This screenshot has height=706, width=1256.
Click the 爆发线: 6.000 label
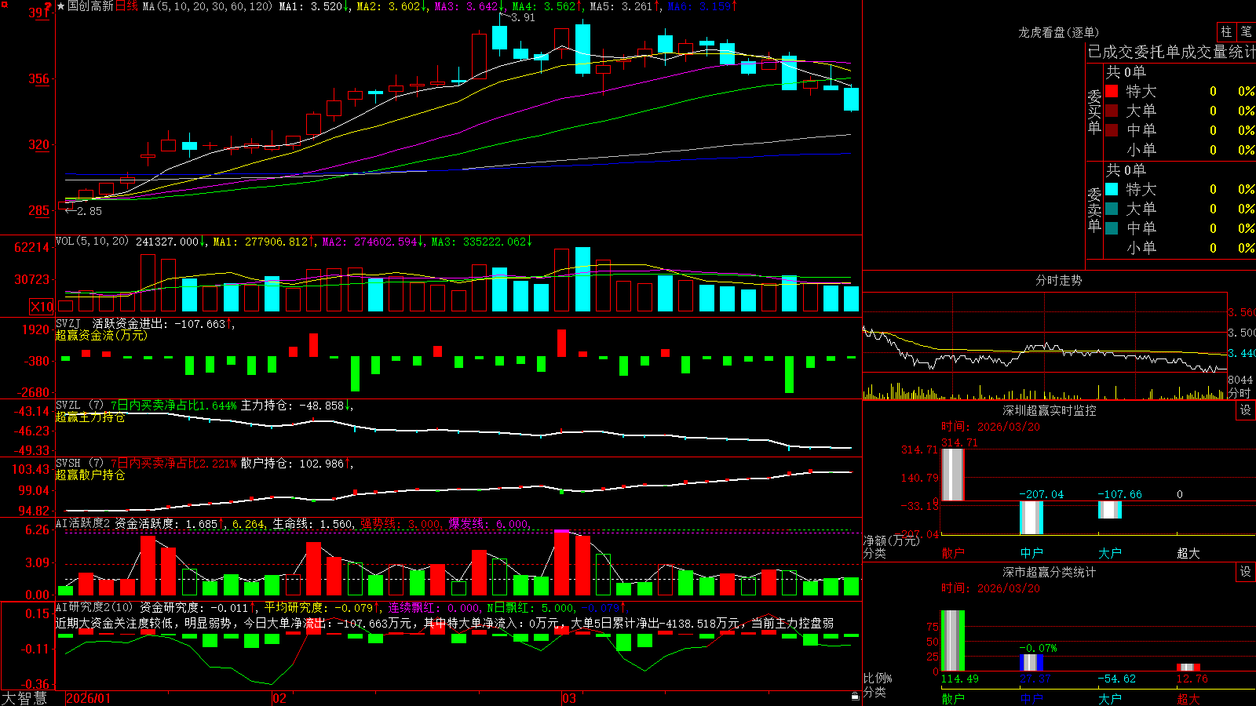click(x=488, y=523)
